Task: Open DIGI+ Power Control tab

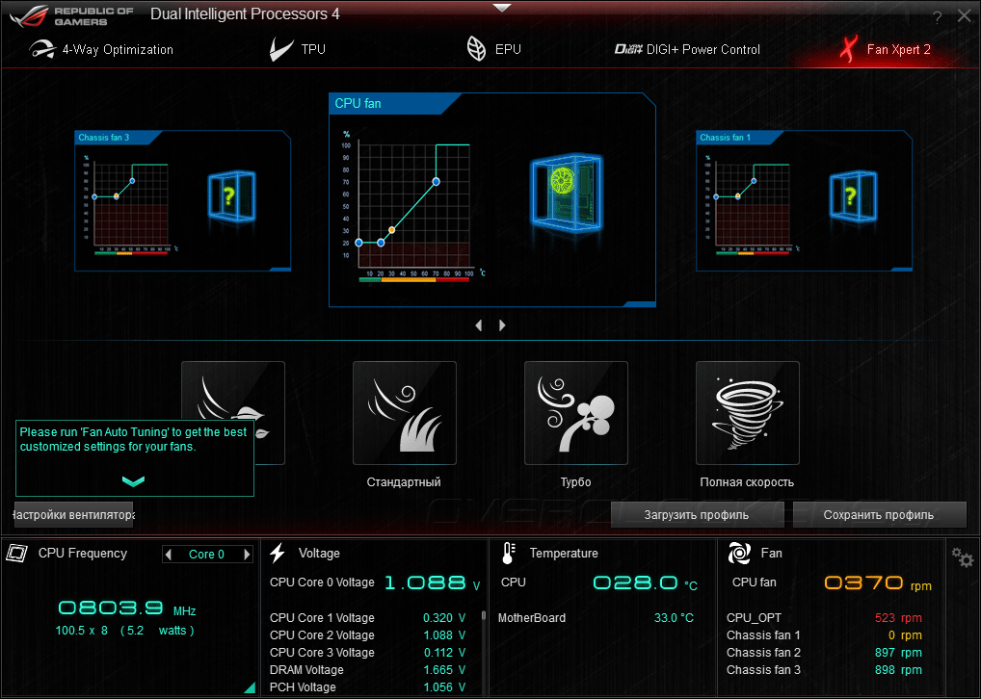Action: pos(687,49)
